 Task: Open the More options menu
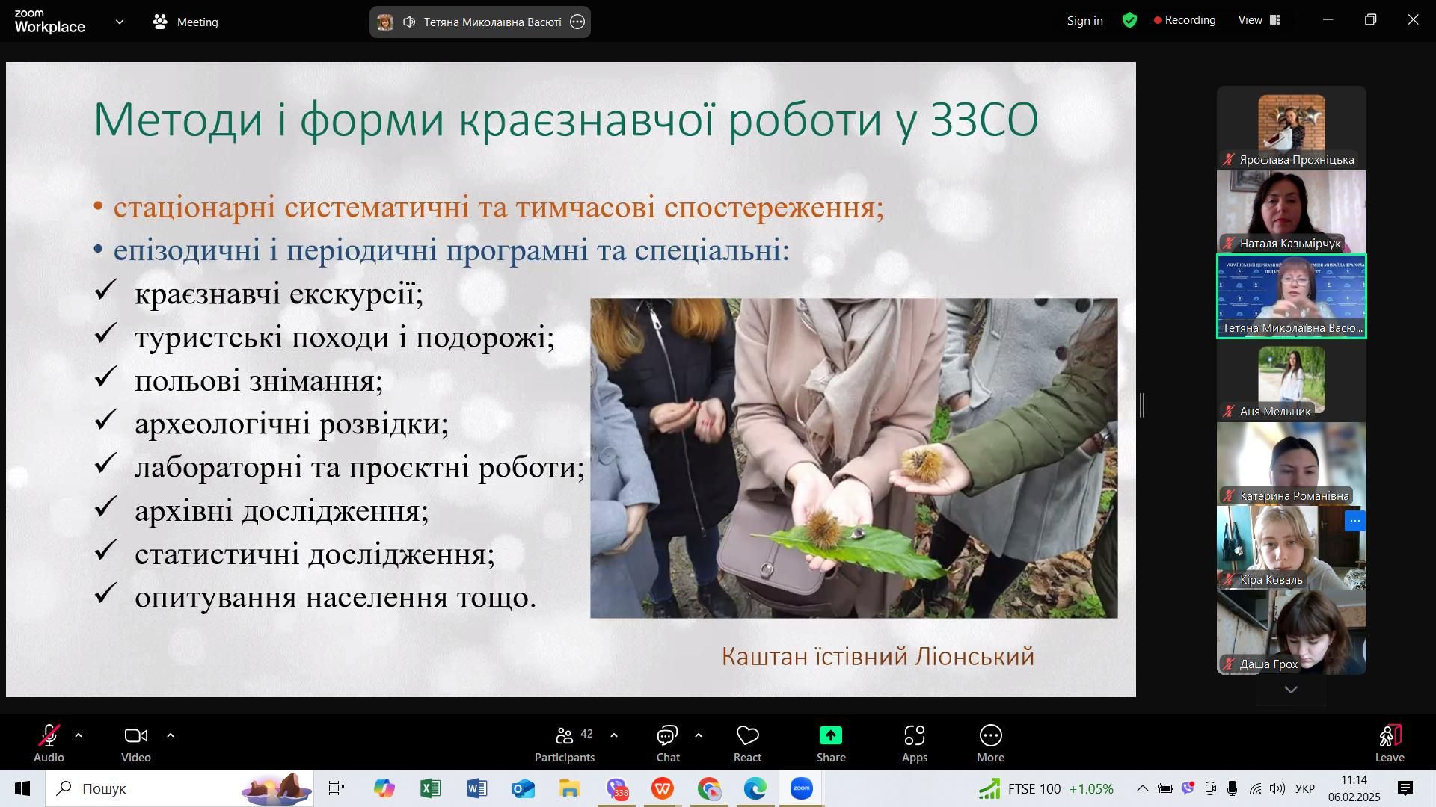[x=990, y=743]
